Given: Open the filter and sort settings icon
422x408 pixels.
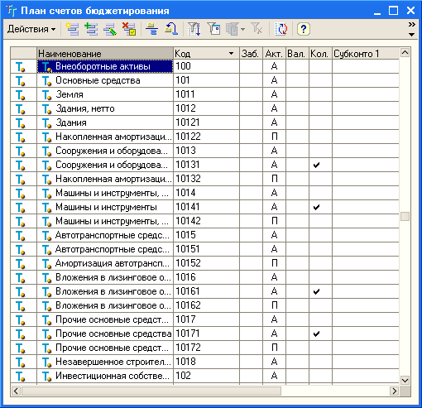Looking at the screenshot, I should pos(194,29).
